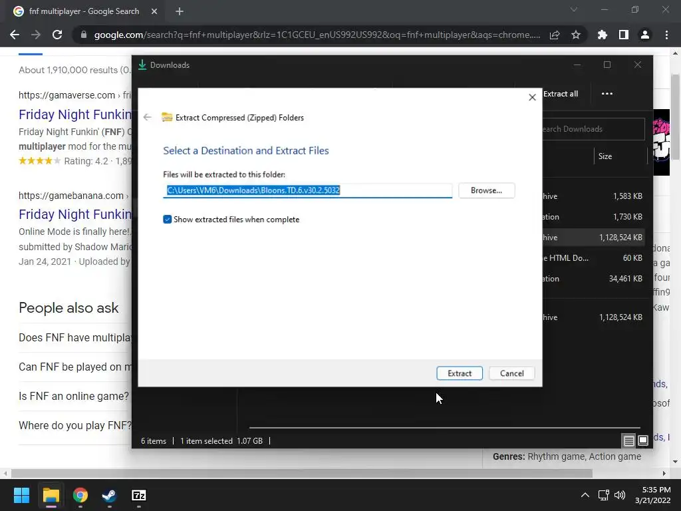The height and width of the screenshot is (511, 681).
Task: Open network status tray icon
Action: [x=603, y=495]
